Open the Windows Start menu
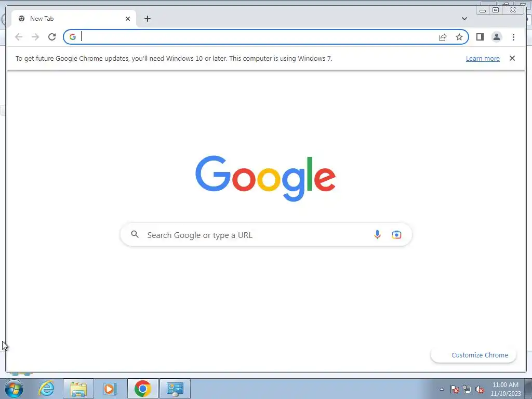 click(14, 389)
